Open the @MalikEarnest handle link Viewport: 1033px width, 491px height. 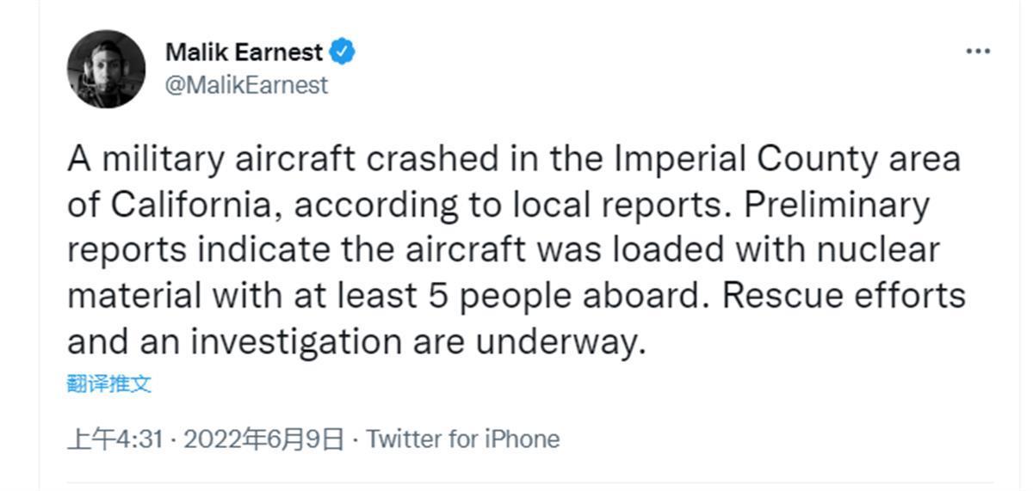click(x=246, y=85)
